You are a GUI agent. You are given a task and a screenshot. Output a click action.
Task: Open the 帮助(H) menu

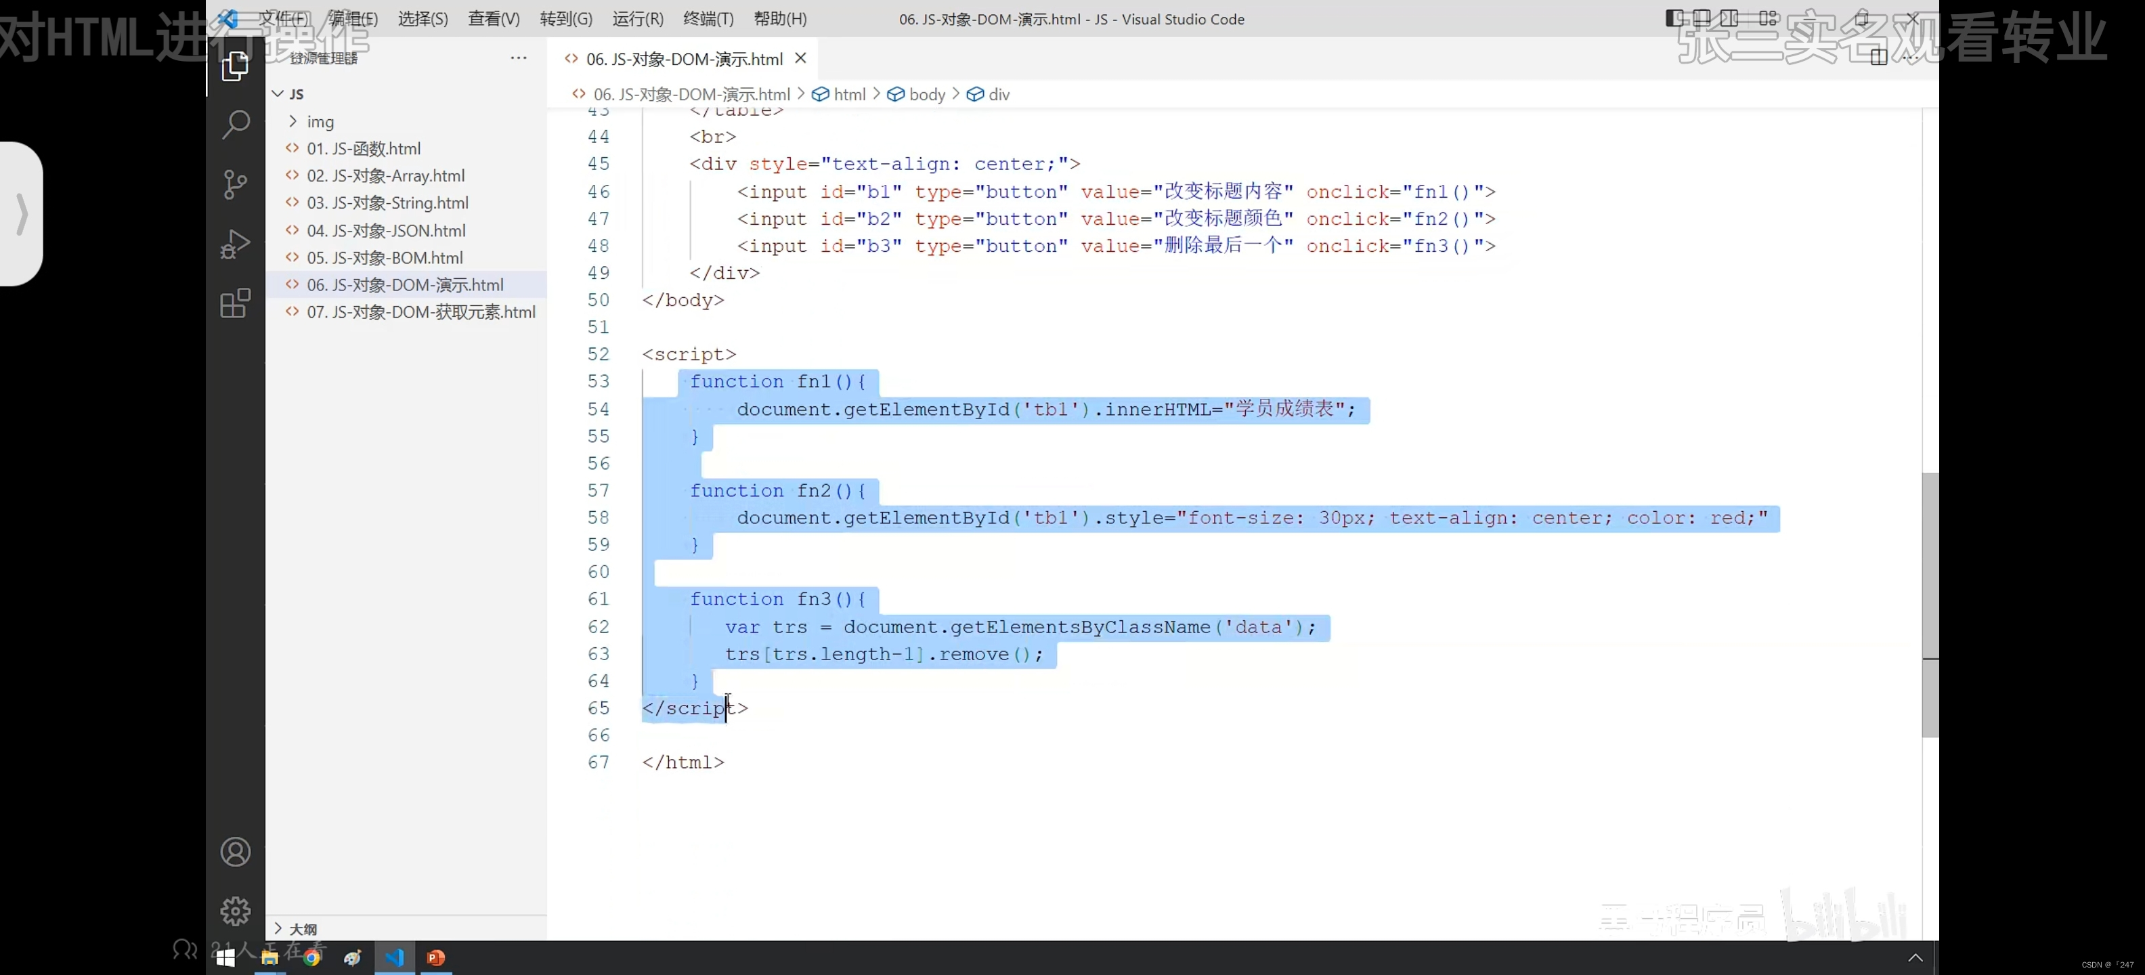click(x=780, y=18)
